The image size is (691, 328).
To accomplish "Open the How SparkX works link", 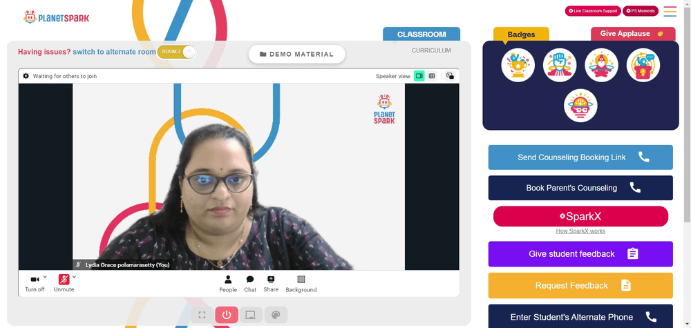I will (x=580, y=231).
